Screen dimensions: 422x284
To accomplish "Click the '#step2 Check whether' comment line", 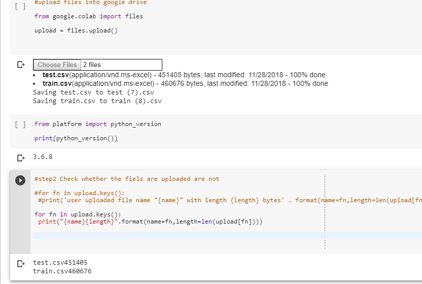I will pos(127,179).
